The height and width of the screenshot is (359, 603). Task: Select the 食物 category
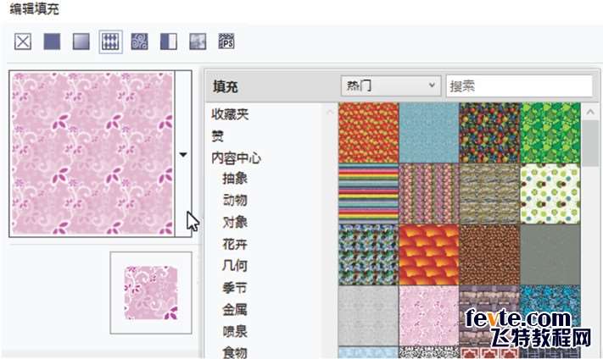pos(235,352)
